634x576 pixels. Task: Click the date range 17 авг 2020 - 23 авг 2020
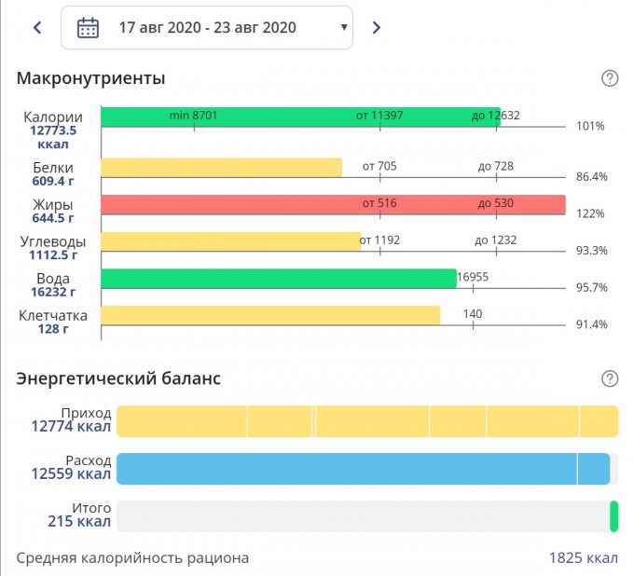[207, 28]
